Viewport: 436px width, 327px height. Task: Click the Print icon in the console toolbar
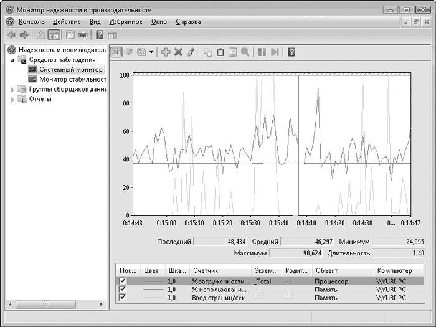pyautogui.click(x=83, y=35)
